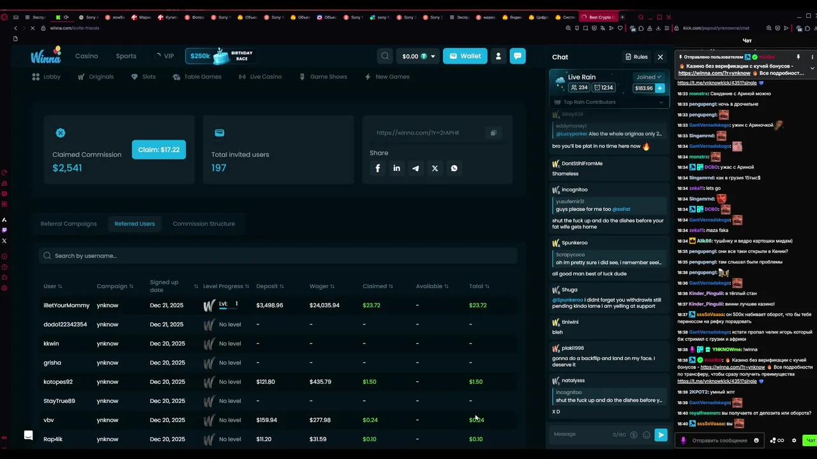The image size is (817, 459).
Task: Click the green Чат button in Kick
Action: 811,441
